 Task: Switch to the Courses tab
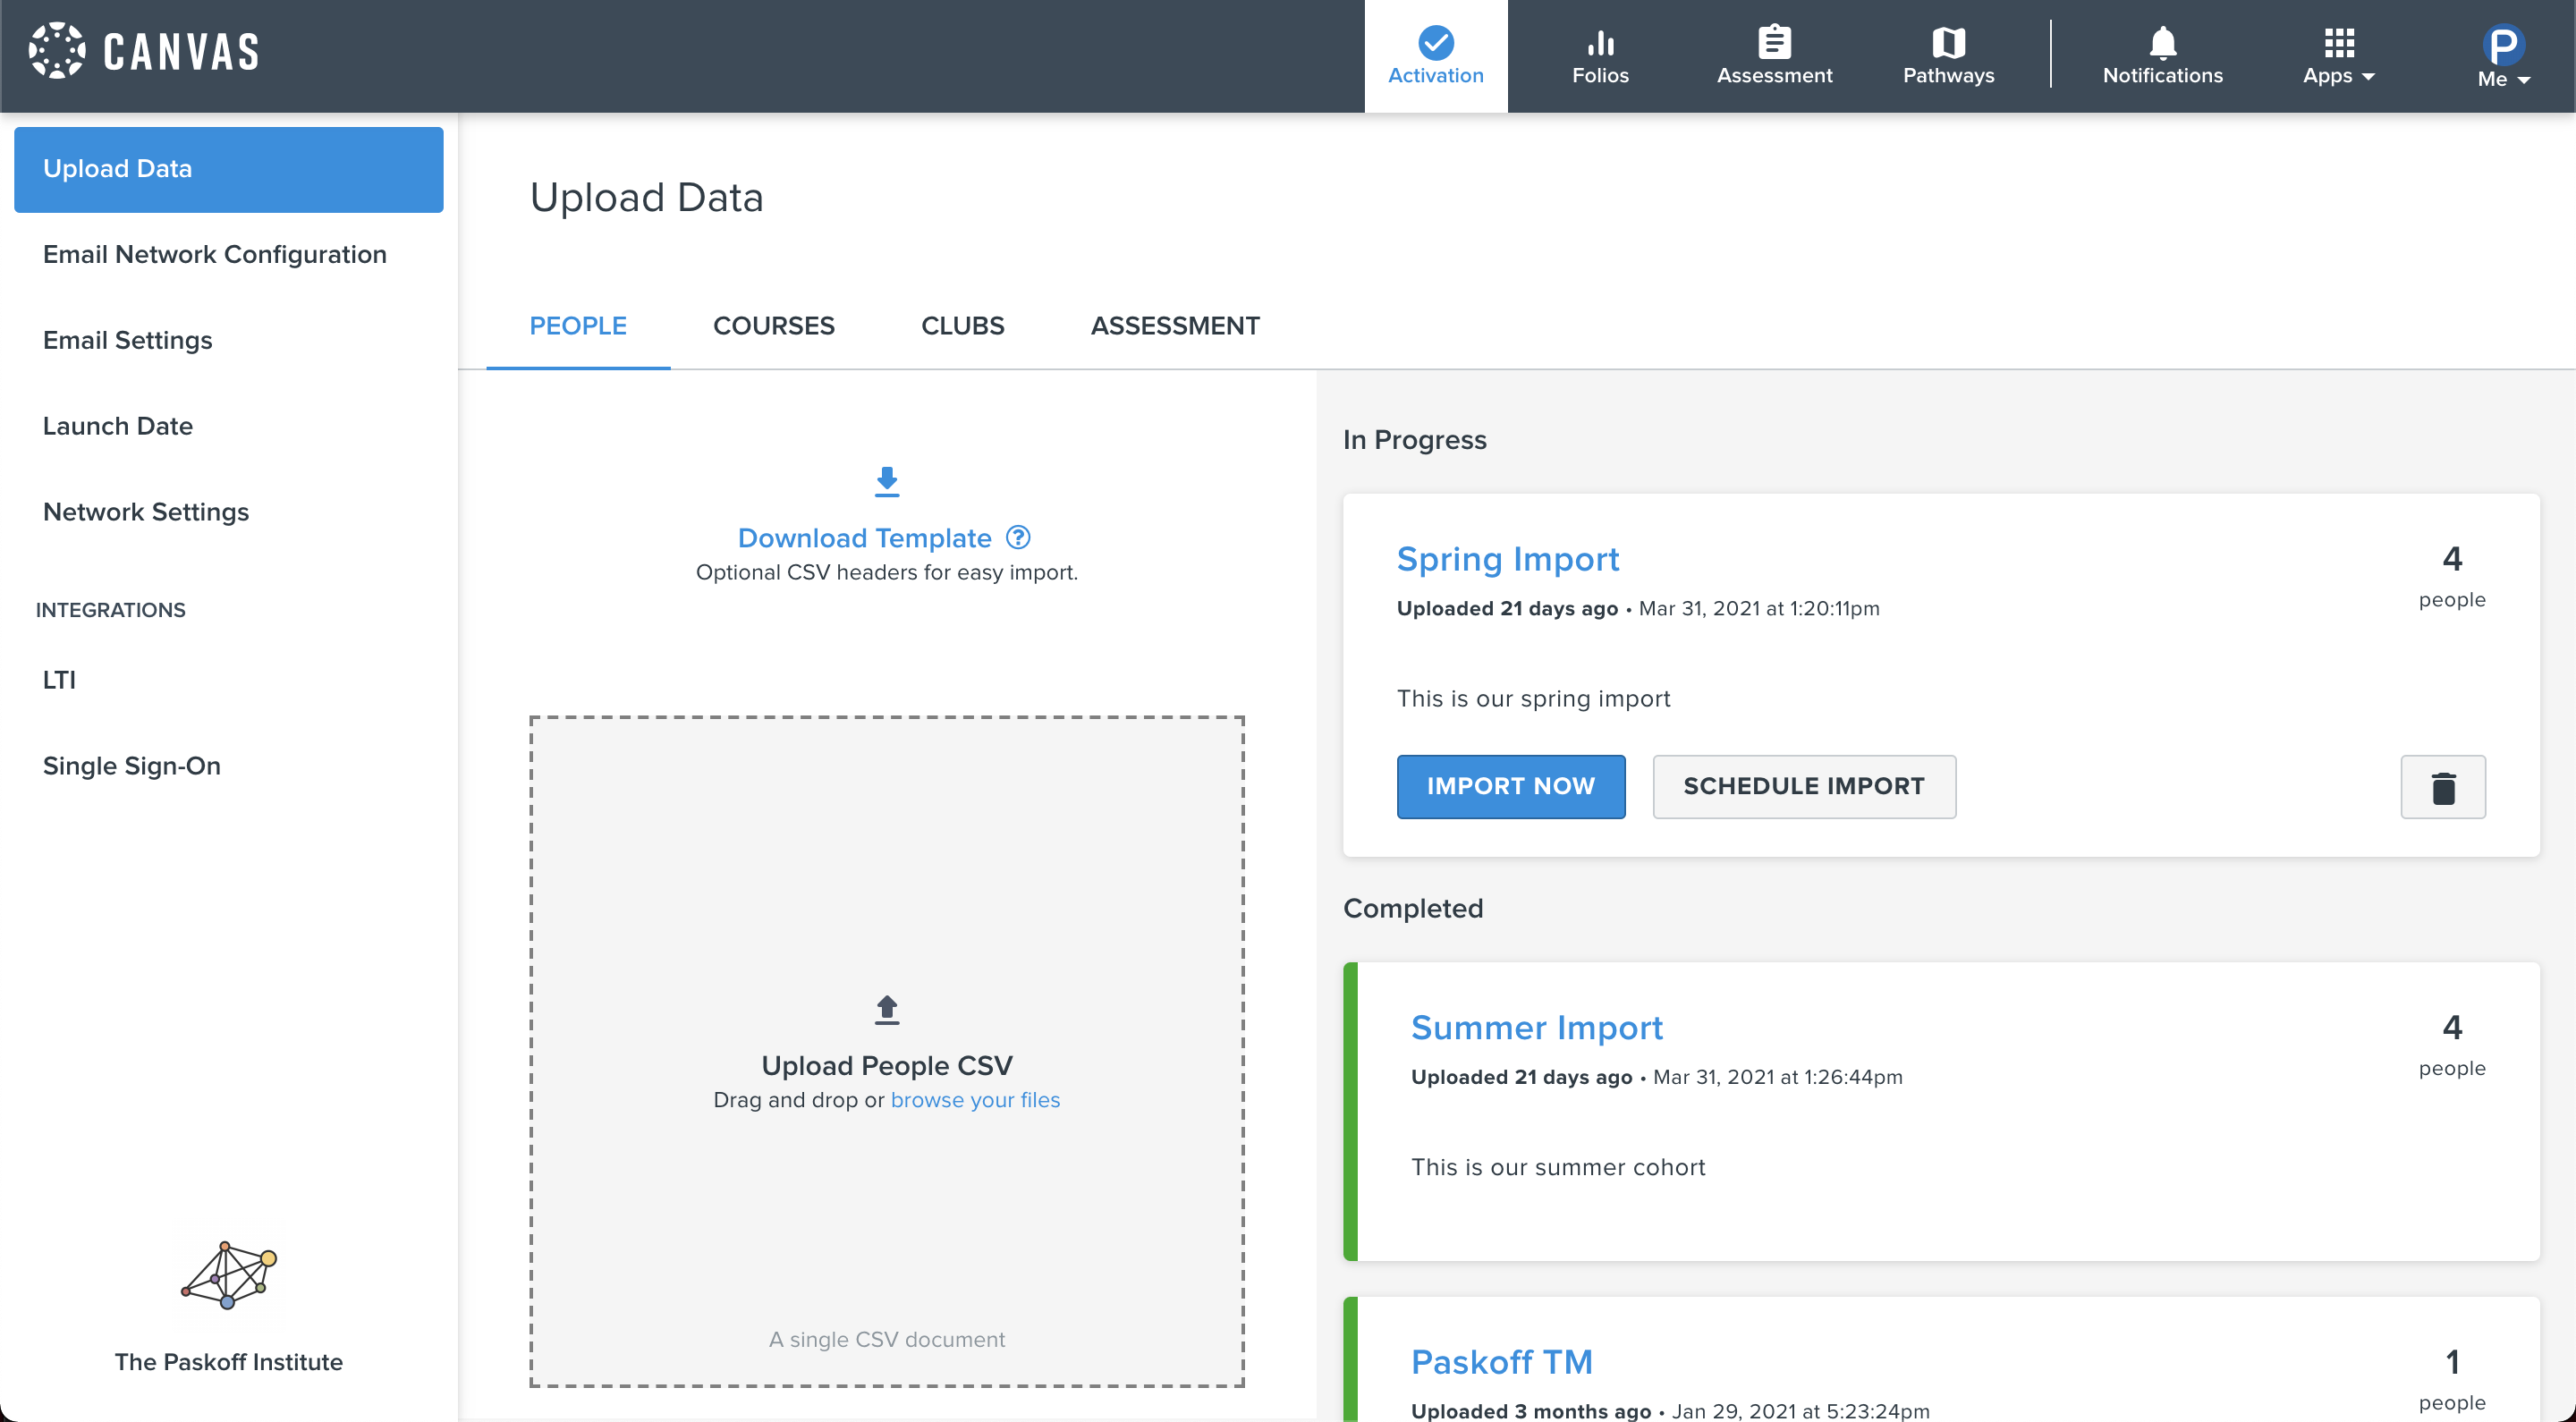tap(773, 326)
